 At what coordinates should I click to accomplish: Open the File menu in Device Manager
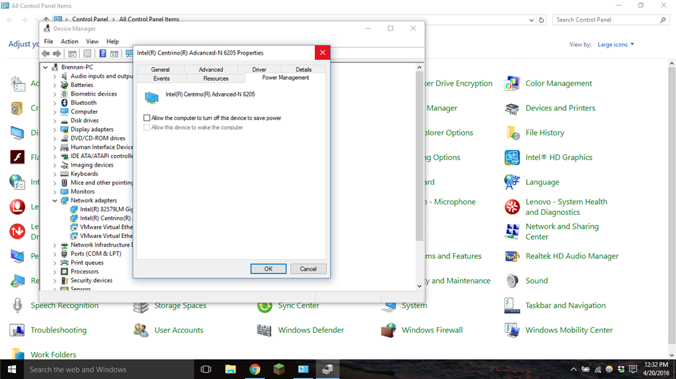click(49, 42)
